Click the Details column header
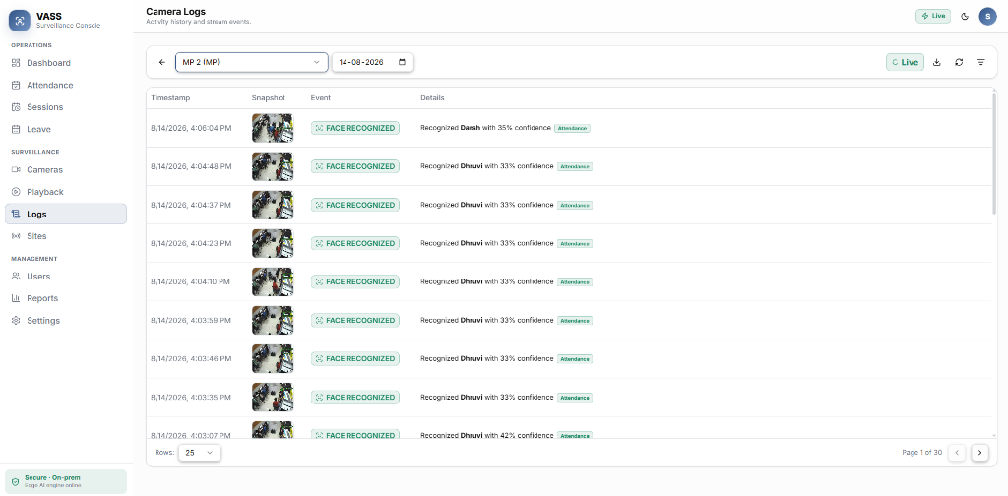Screen dimensions: 1008x496 click(432, 98)
